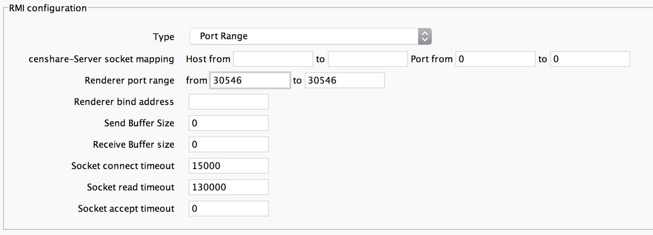653x235 pixels.
Task: Click the stepper arrows on the Type selector
Action: pyautogui.click(x=425, y=36)
